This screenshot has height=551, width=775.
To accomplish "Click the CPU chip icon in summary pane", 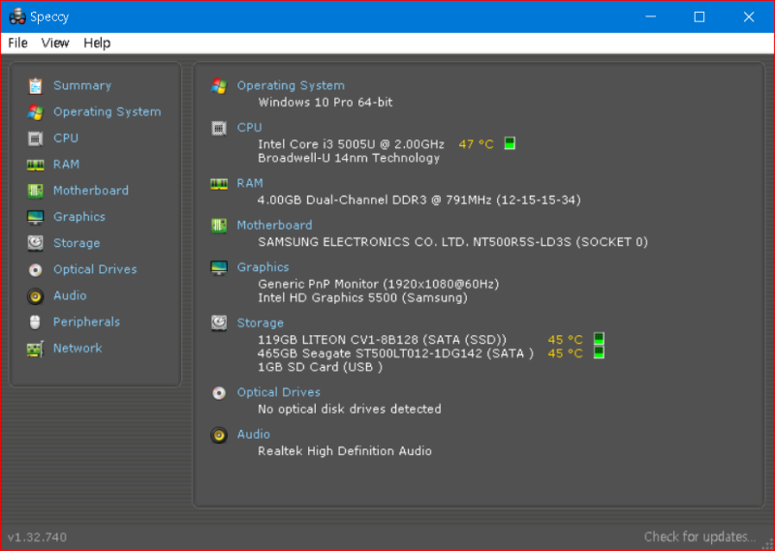I will point(219,129).
